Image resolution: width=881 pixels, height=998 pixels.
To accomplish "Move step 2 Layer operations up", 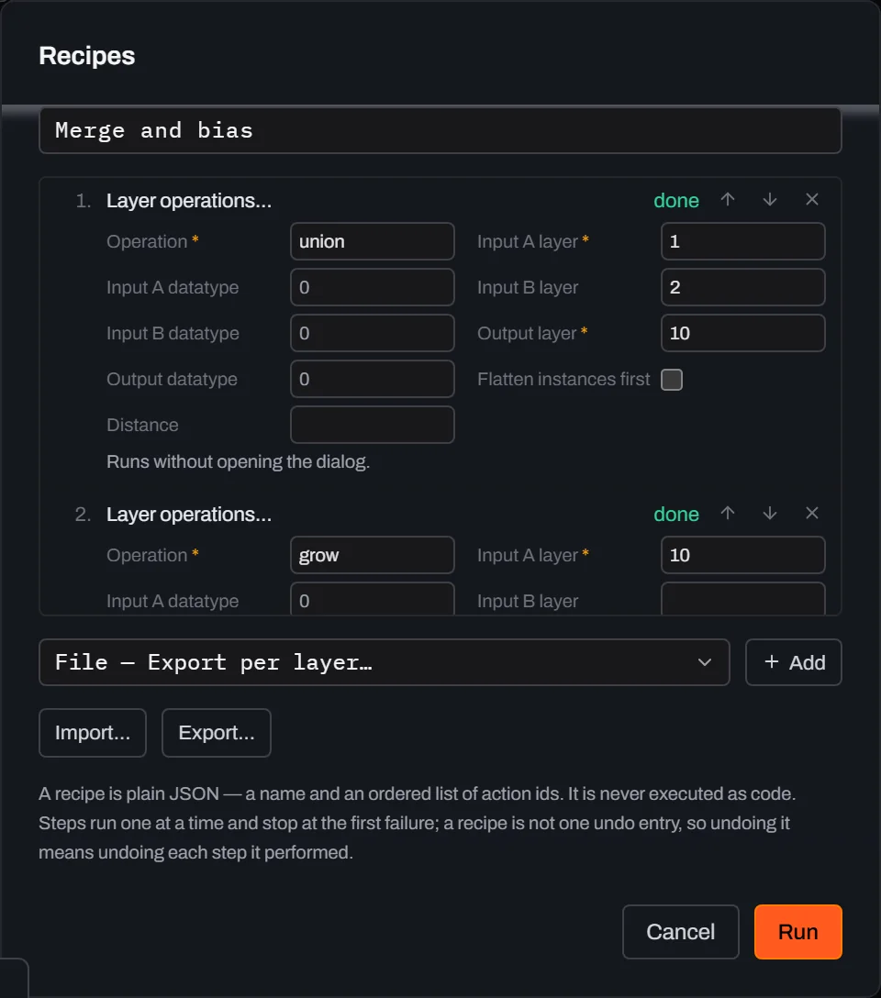I will 728,514.
